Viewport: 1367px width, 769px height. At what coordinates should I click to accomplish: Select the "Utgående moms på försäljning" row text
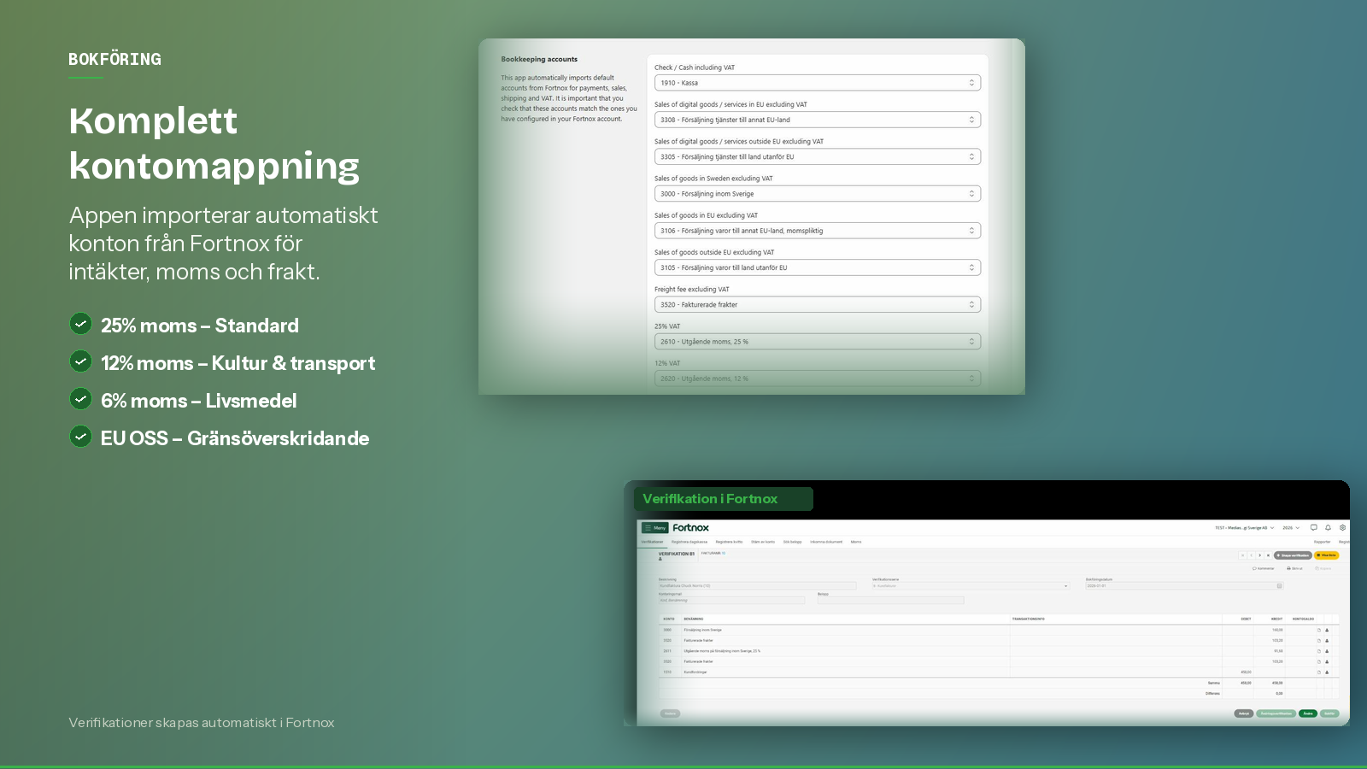(x=722, y=651)
